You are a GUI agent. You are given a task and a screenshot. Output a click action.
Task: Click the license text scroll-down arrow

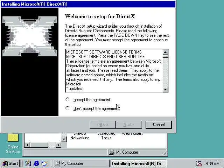tap(166, 90)
